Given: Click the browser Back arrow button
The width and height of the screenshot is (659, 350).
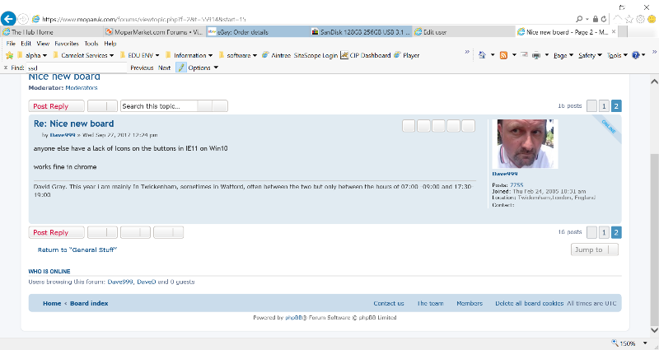Looking at the screenshot, I should point(9,18).
